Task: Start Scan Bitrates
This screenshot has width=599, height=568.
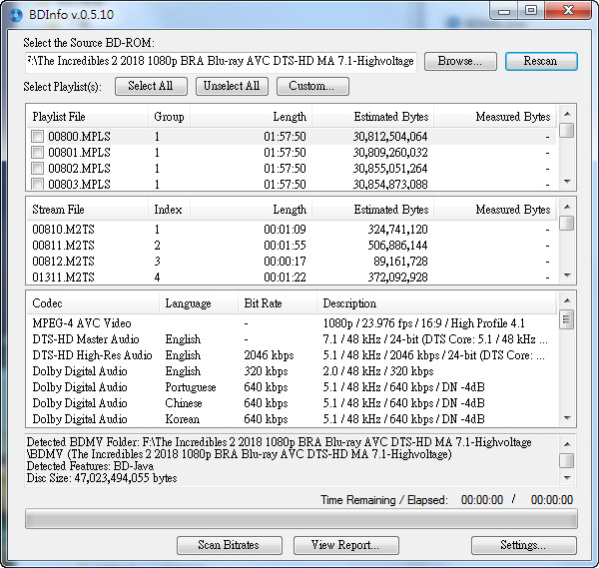Action: pyautogui.click(x=230, y=545)
